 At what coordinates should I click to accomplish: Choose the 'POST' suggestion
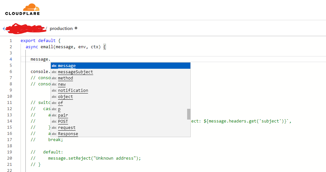point(121,121)
